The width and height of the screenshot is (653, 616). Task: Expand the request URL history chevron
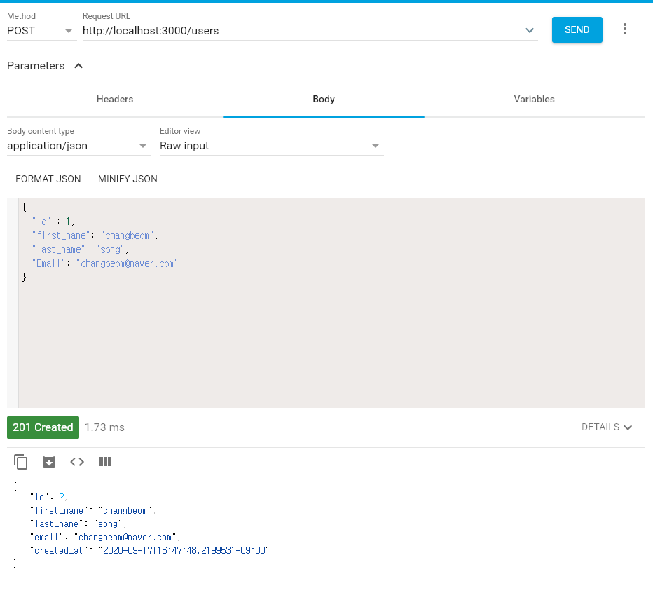click(529, 30)
